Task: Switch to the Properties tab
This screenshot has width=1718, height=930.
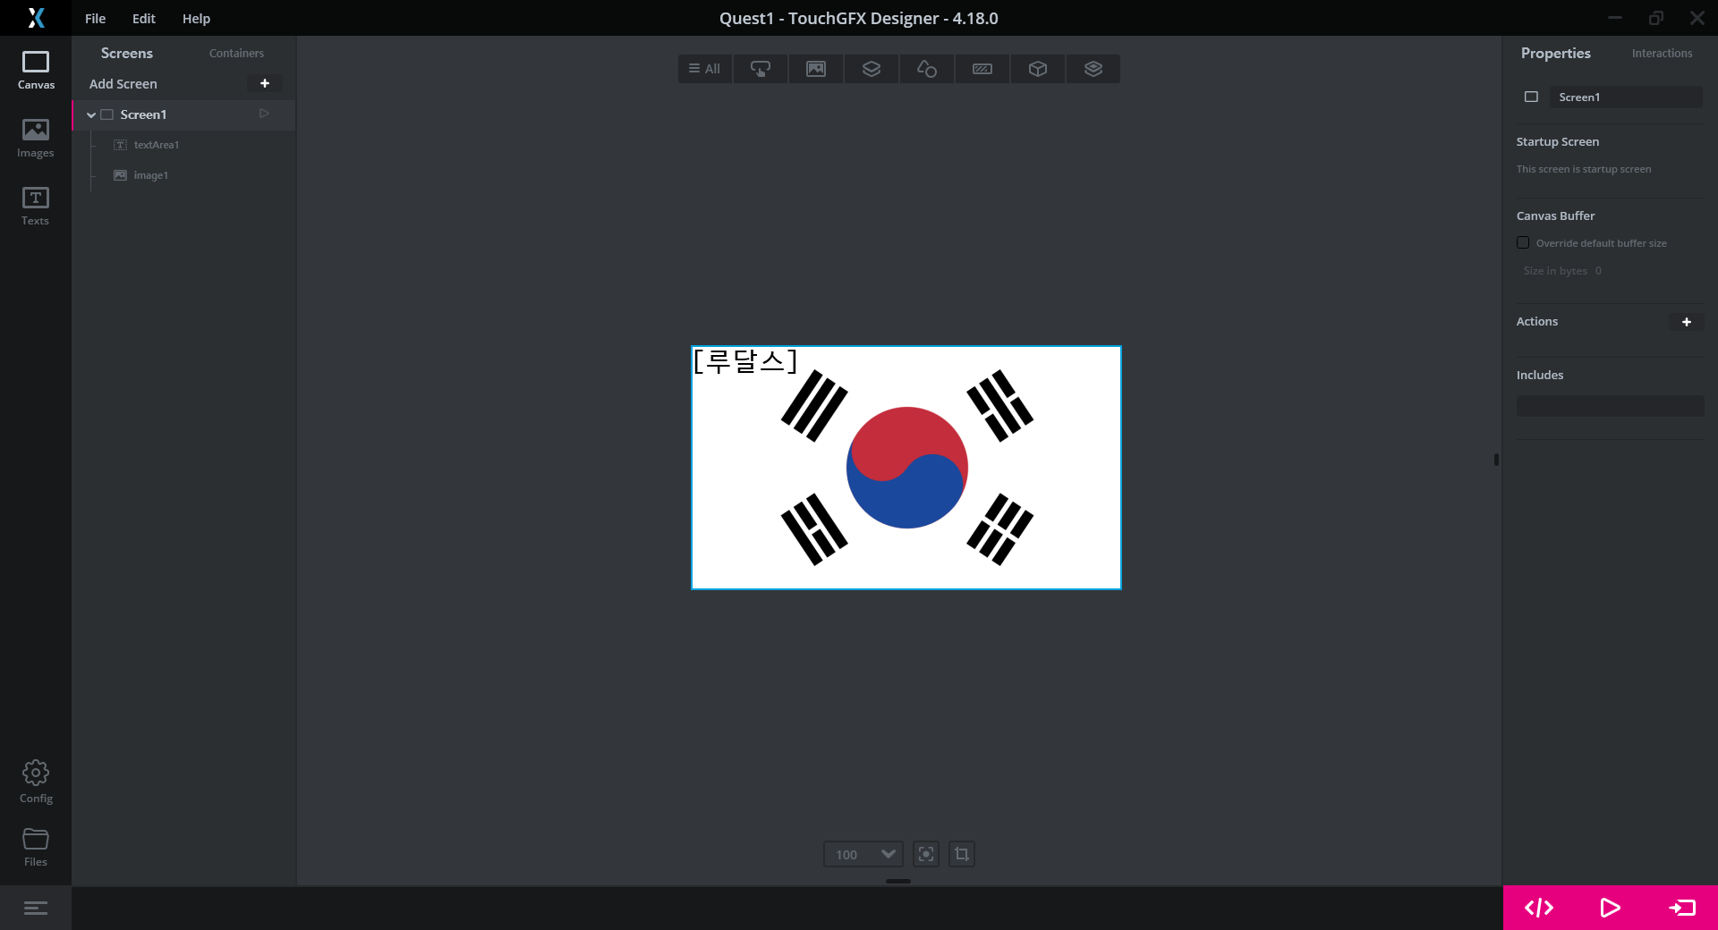Action: 1555,53
